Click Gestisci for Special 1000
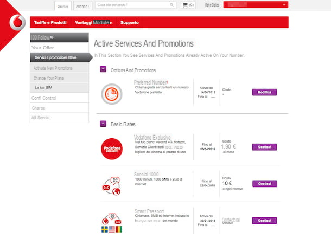The width and height of the screenshot is (331, 238). pyautogui.click(x=264, y=184)
